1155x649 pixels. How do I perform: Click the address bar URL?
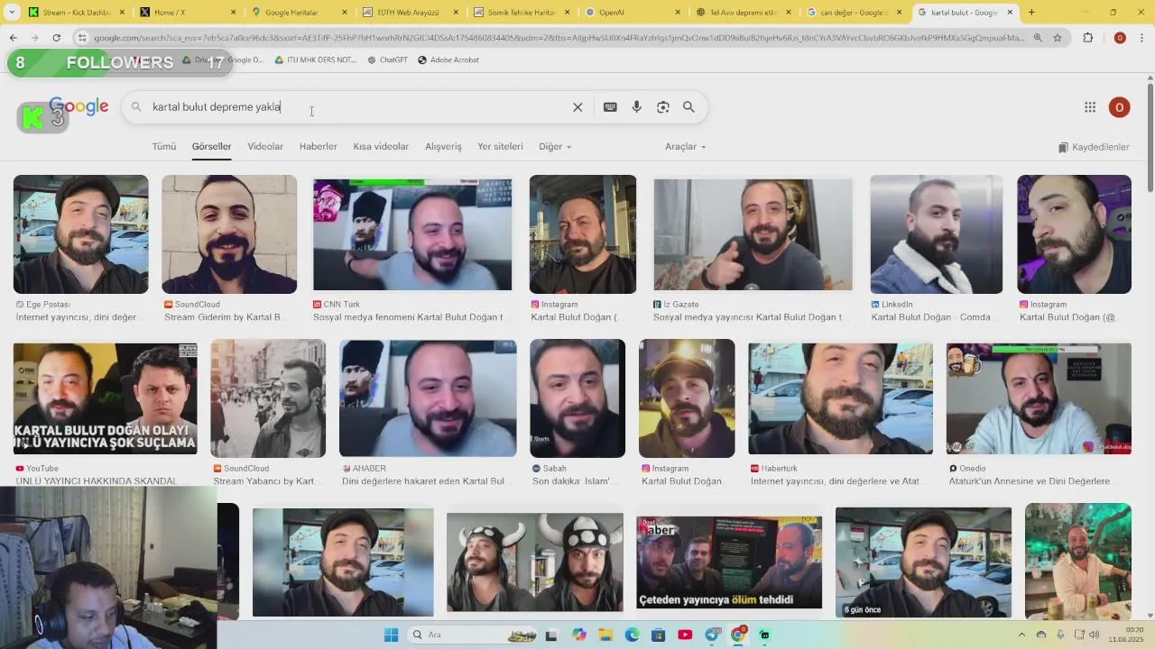tap(558, 38)
